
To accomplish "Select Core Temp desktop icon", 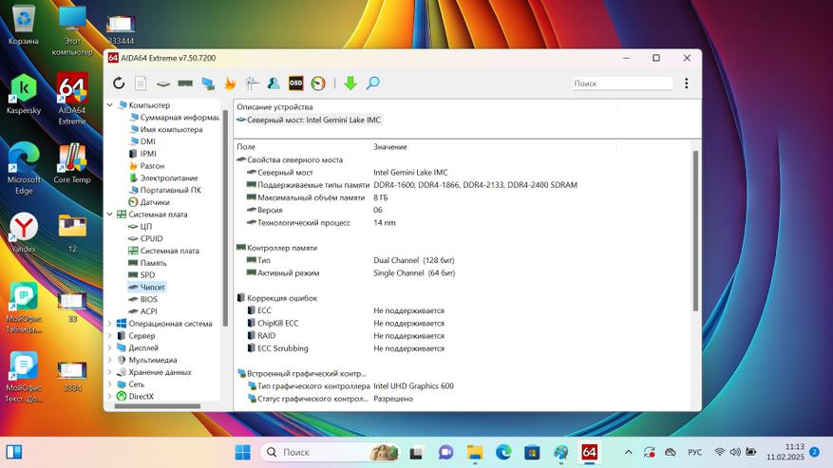I will [x=72, y=163].
